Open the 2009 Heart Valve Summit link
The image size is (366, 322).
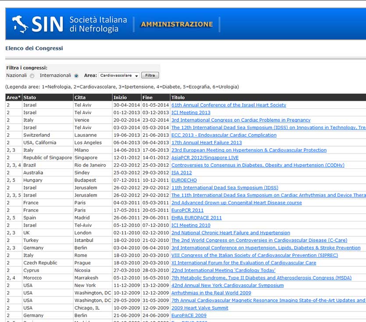[x=200, y=308]
